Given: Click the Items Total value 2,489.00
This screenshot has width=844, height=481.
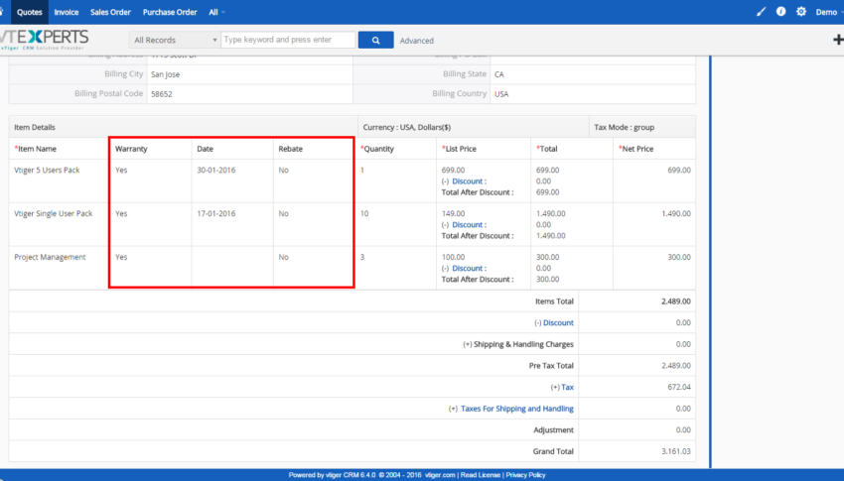Looking at the screenshot, I should click(675, 301).
